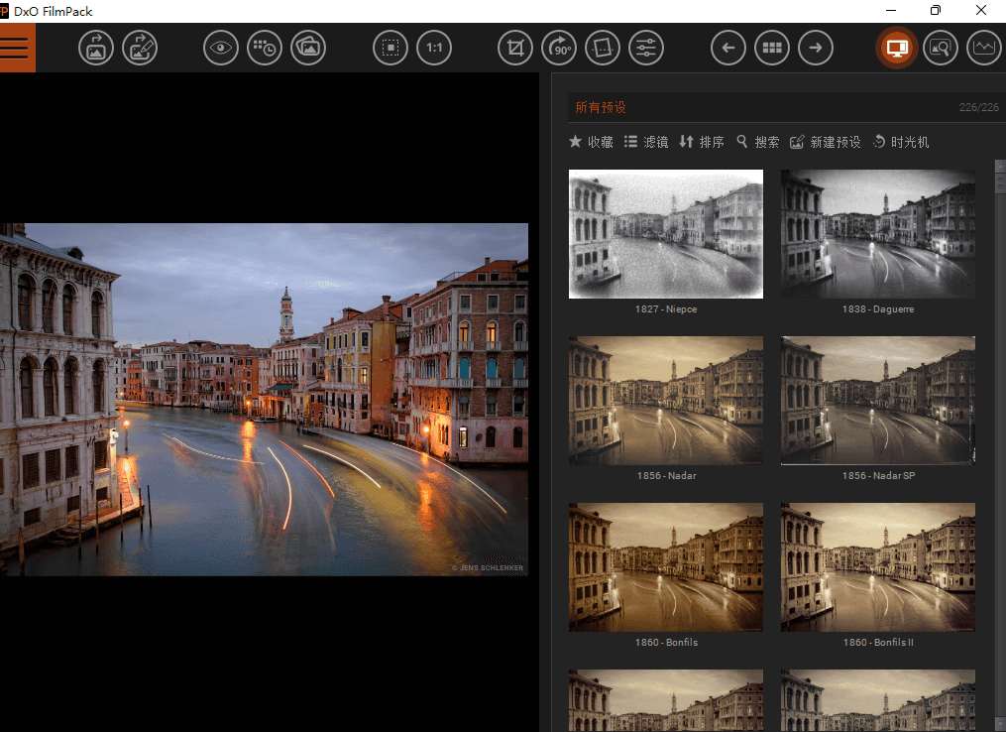Open the histogram panel icon
The height and width of the screenshot is (732, 1006).
coord(984,48)
